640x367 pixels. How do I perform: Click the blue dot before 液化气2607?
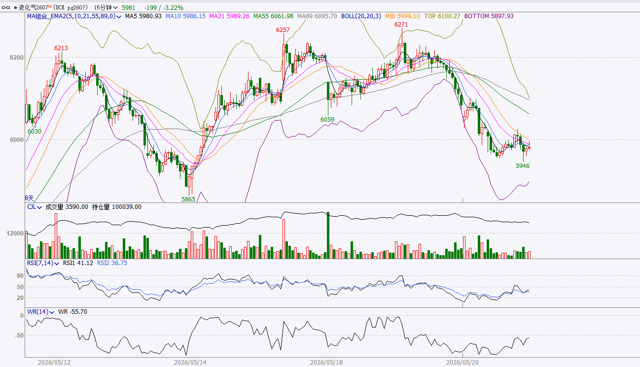click(x=15, y=8)
